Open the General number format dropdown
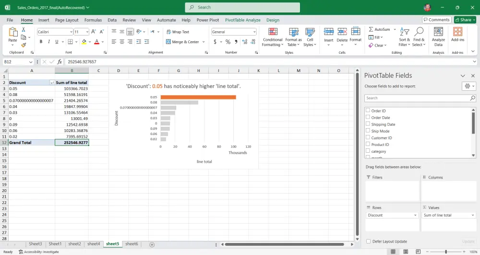Screen dimensions: 480x255 tap(254, 32)
